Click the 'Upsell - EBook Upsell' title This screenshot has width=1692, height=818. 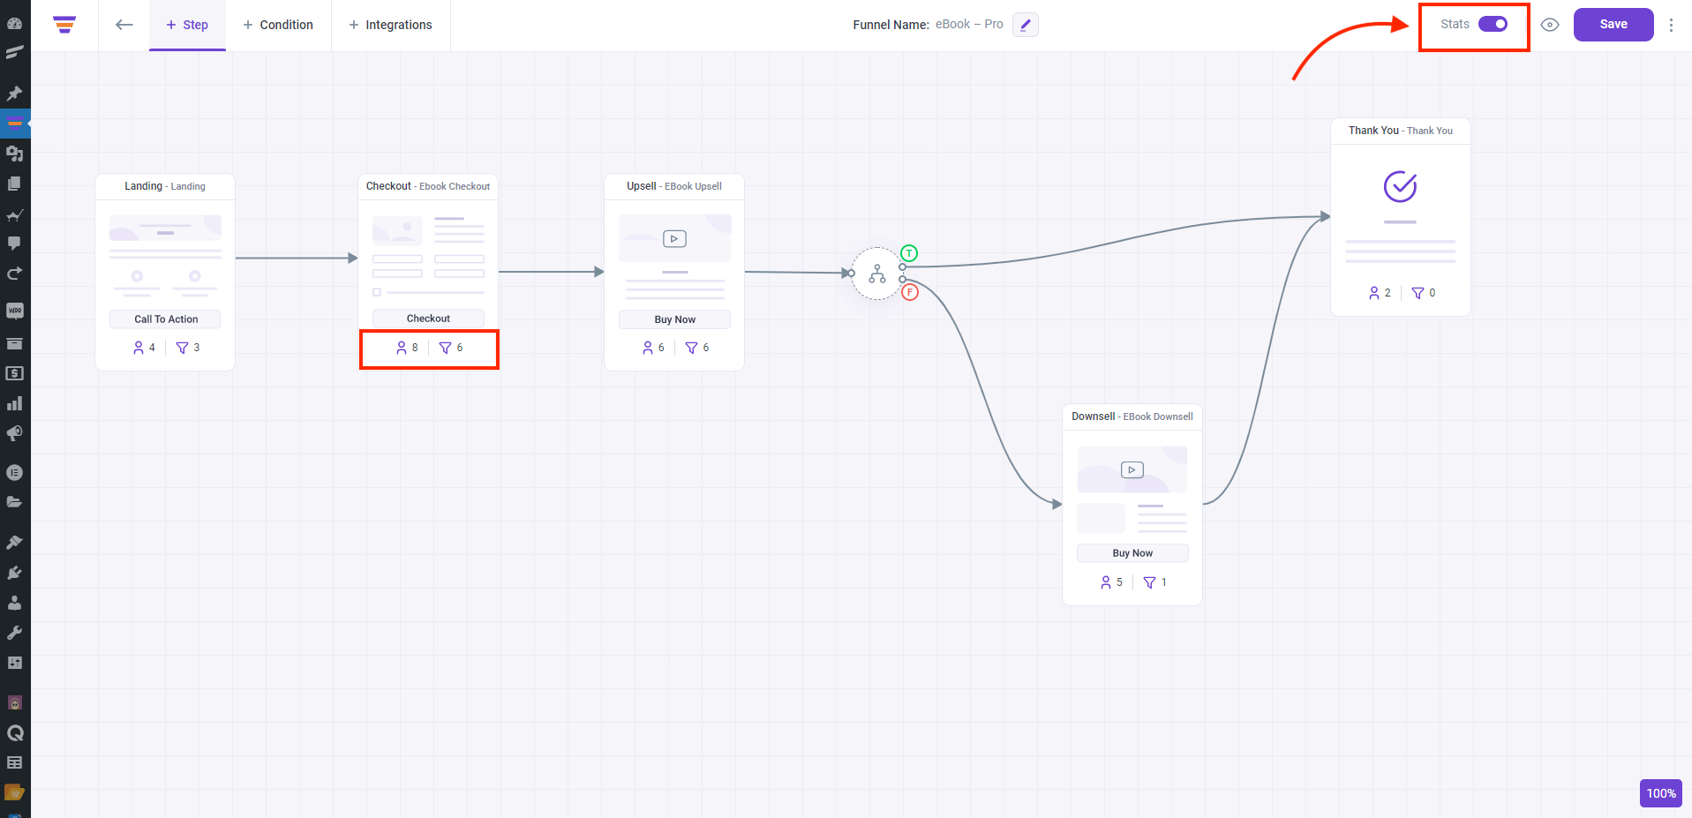point(674,186)
